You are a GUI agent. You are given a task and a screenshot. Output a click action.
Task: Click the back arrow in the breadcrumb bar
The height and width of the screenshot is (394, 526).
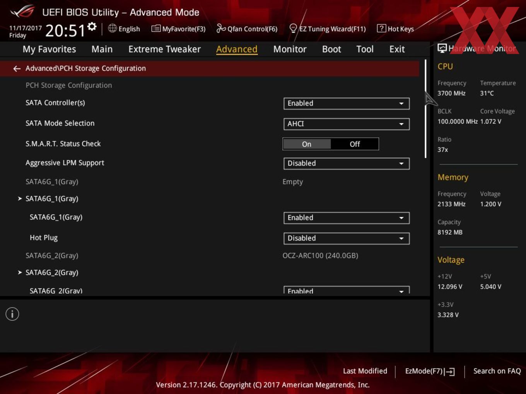point(17,69)
